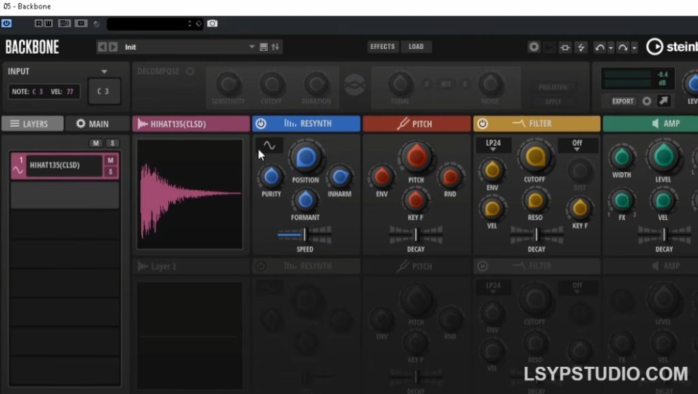Click the HIHAT135(CLSD) waveform display
Screen dimensions: 698x394
pyautogui.click(x=189, y=193)
